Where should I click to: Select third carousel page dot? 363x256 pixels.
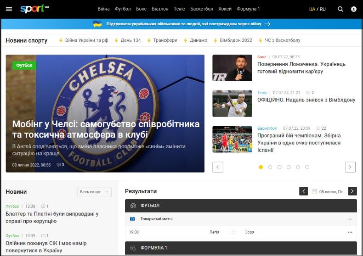pyautogui.click(x=279, y=167)
